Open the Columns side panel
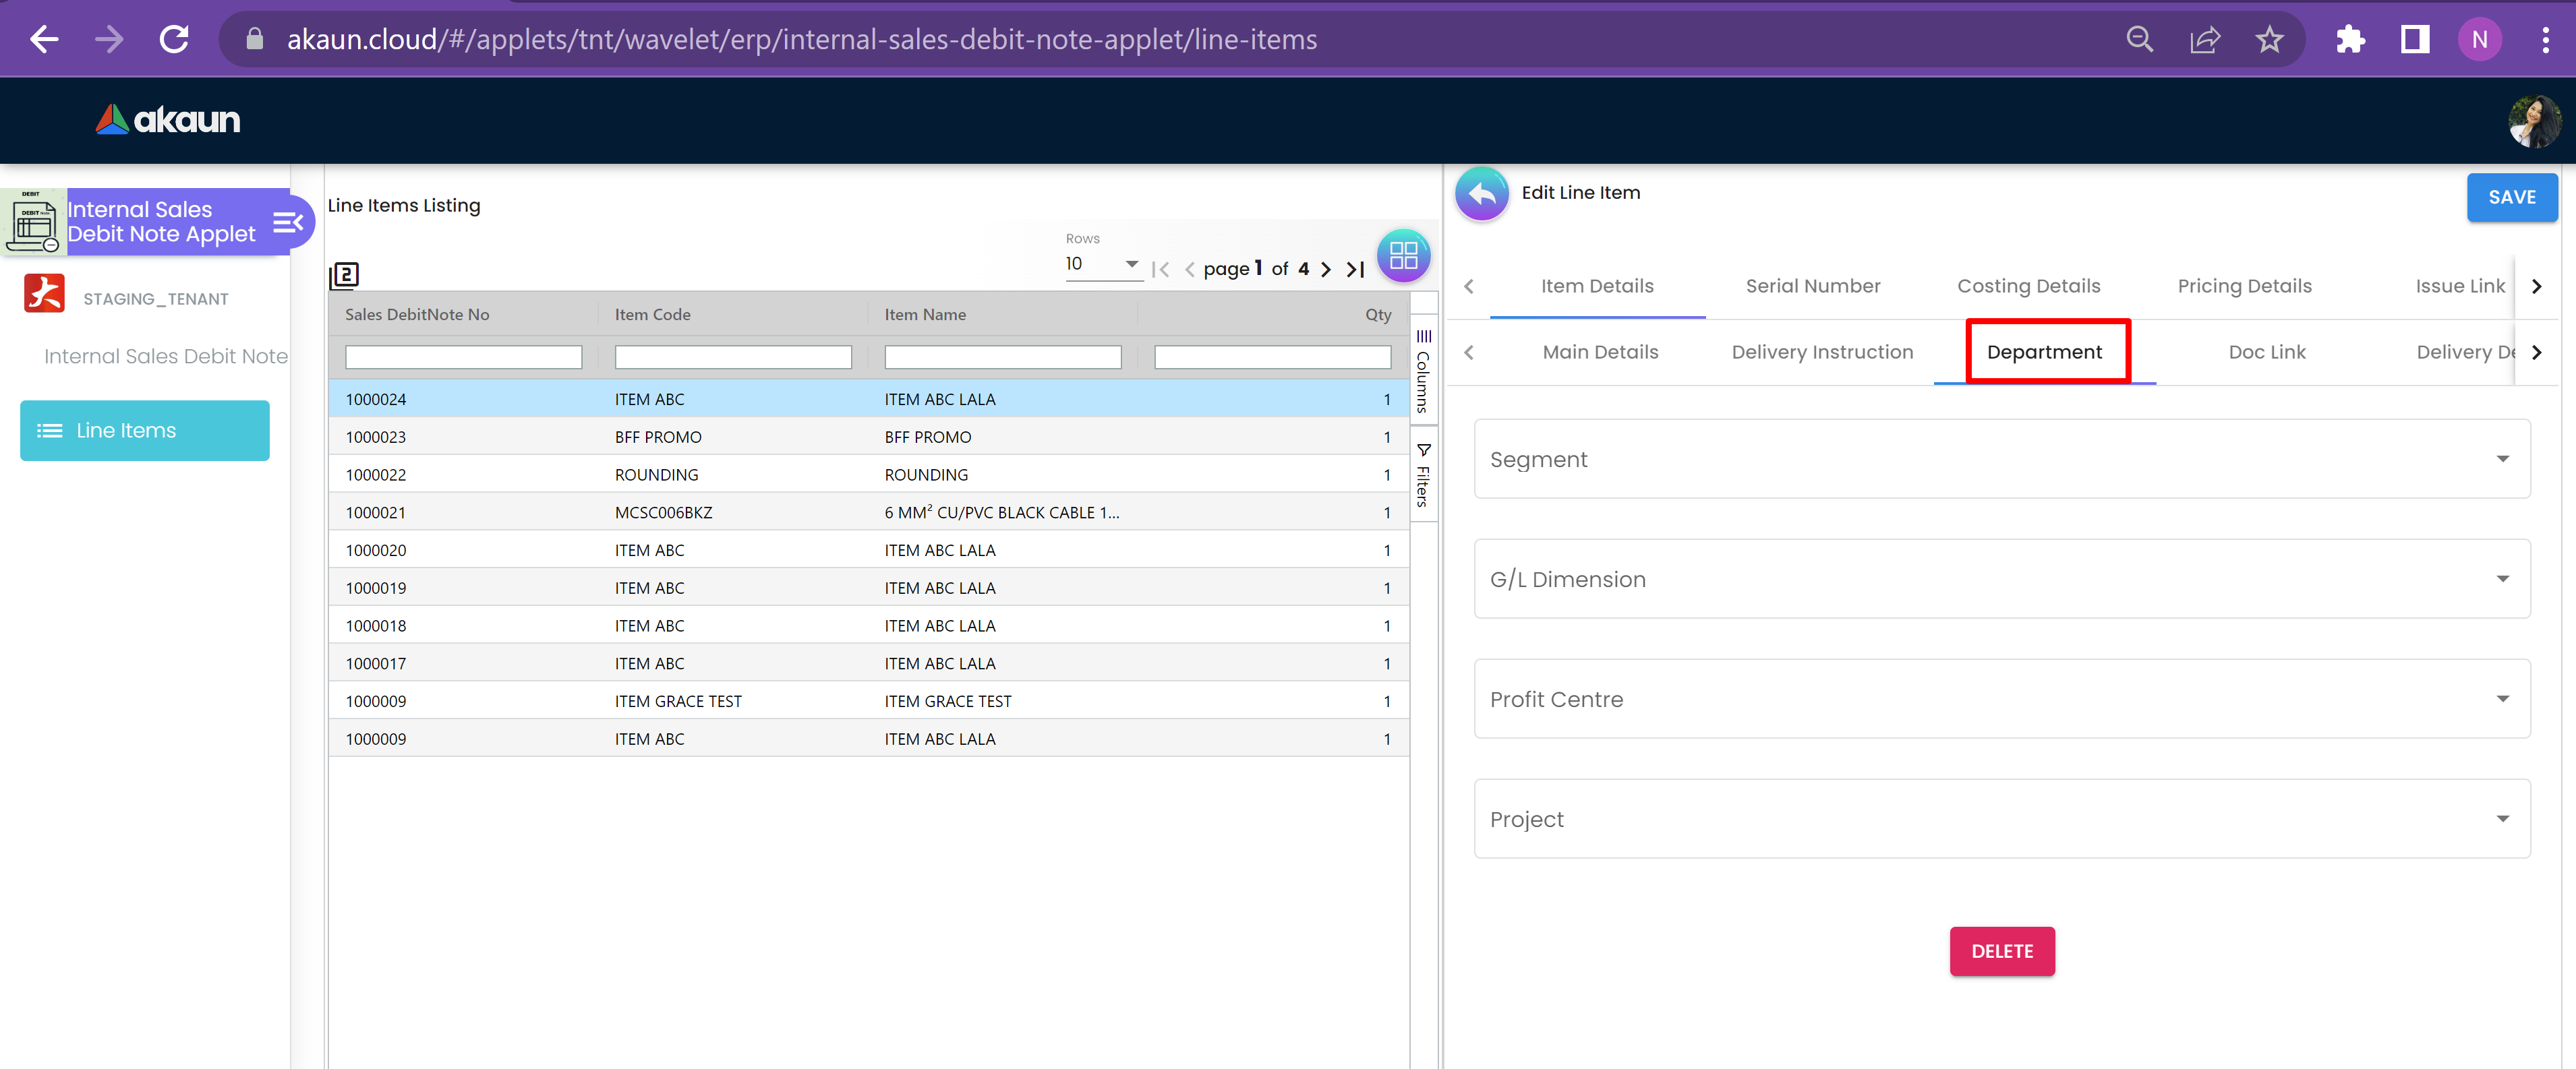Image resolution: width=2576 pixels, height=1069 pixels. [x=1423, y=371]
